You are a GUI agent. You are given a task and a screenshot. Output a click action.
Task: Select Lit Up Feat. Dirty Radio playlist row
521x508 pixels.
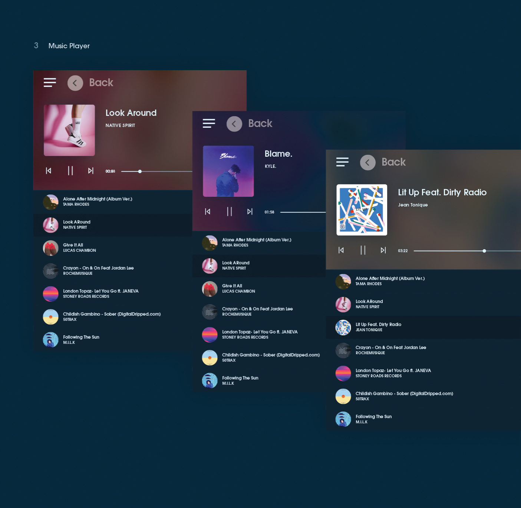[x=378, y=327]
